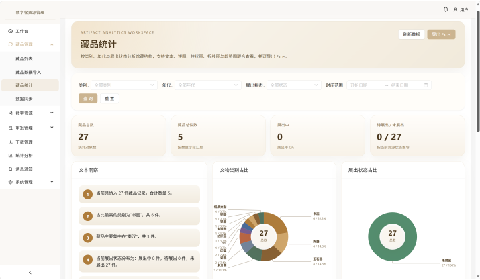Click the 书画 6 / 22.2% chart label
This screenshot has height=280, width=480.
(x=320, y=216)
